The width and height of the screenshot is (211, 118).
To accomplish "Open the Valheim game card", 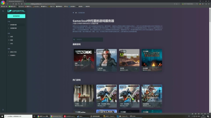I will tap(152, 60).
